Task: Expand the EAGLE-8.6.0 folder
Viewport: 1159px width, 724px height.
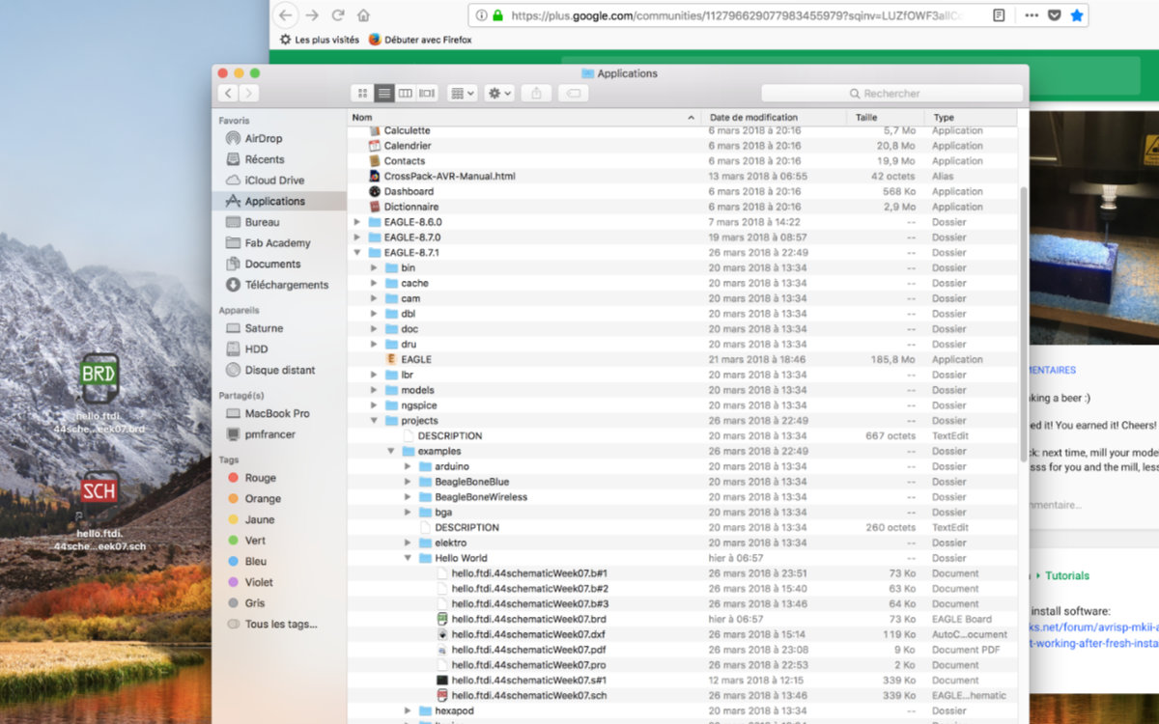Action: [357, 222]
